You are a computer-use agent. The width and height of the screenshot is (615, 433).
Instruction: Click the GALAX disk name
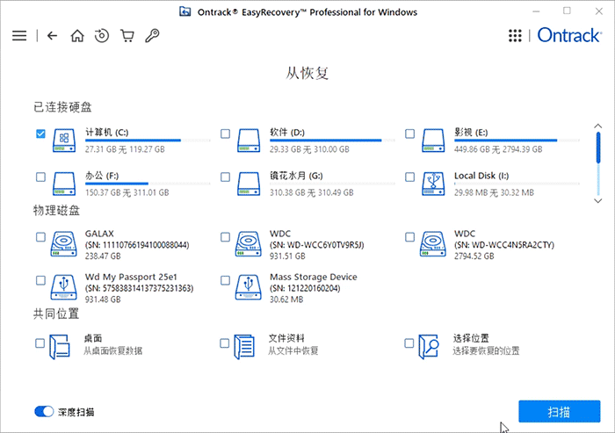click(99, 234)
